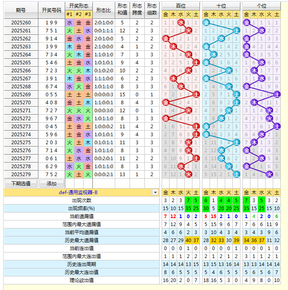Open the def-通用监视器-B dropdown arrow

point(155,193)
